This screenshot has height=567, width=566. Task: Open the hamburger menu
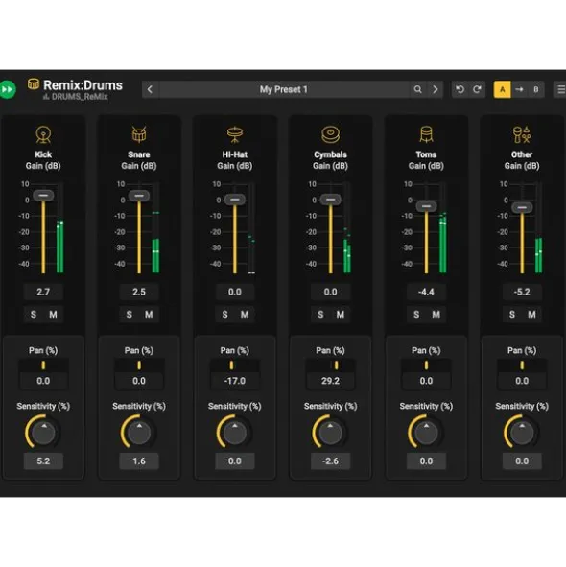560,89
